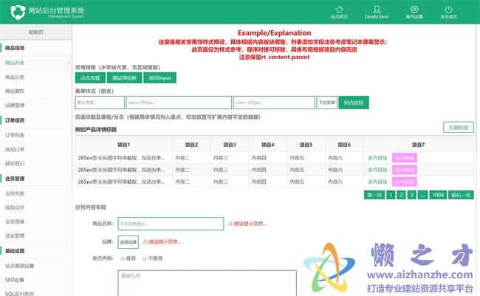480x296 pixels.
Task: Click the 右侧按钮 outlined button
Action: pyautogui.click(x=459, y=128)
